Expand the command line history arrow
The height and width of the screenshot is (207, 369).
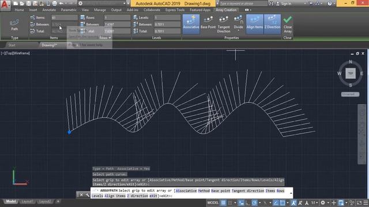tap(291, 193)
